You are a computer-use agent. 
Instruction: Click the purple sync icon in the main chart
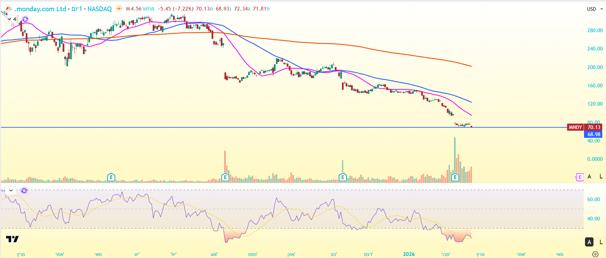(25, 19)
